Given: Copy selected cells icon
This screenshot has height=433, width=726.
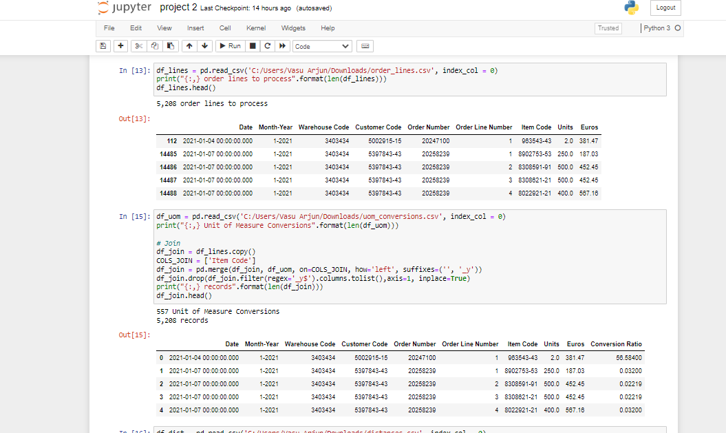Looking at the screenshot, I should point(155,46).
